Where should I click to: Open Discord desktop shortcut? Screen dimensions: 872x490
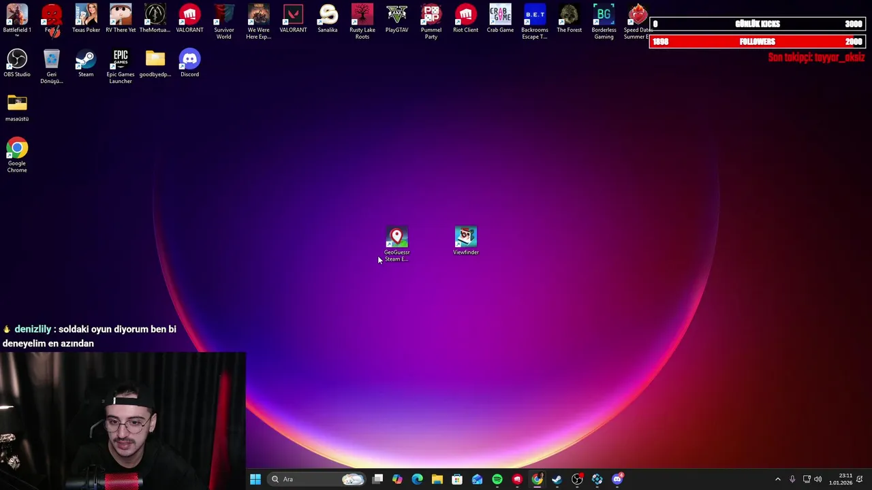coord(189,63)
